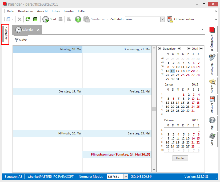Open the tab list dropdown arrow

click(x=202, y=29)
